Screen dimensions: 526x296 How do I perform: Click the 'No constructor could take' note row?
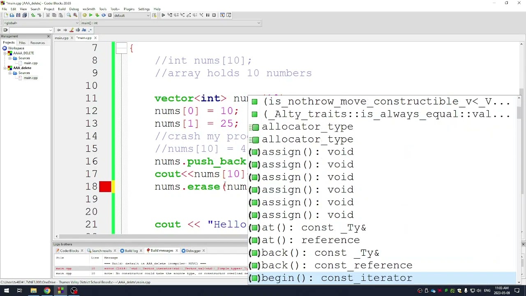(151, 273)
